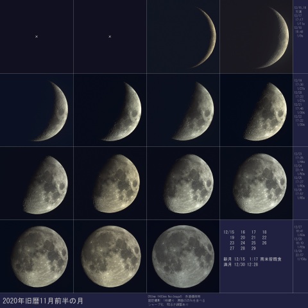
Task: Click date '21' in the date table
Action: pyautogui.click(x=253, y=237)
